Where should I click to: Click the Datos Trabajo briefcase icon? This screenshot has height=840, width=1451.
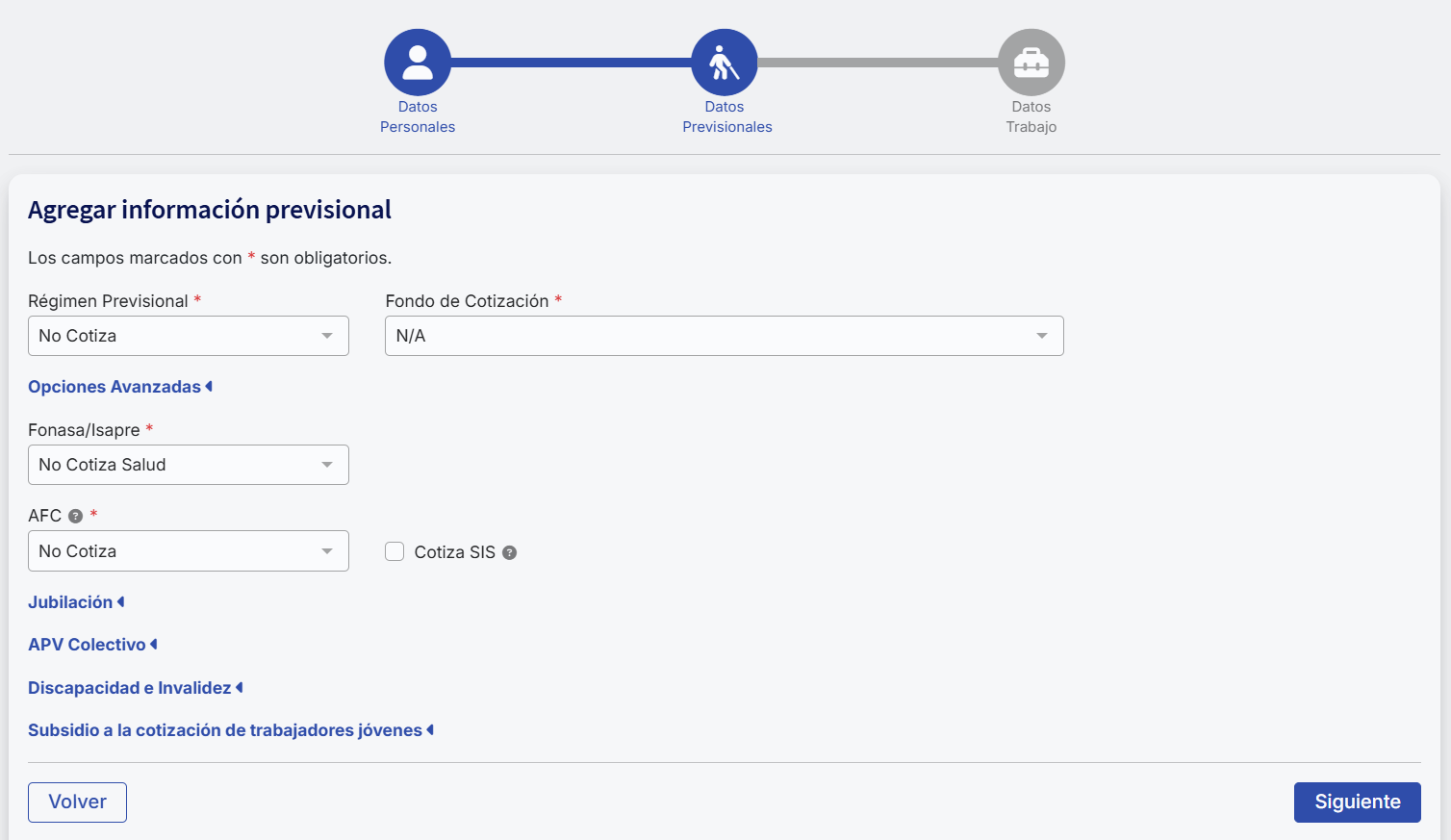1031,63
